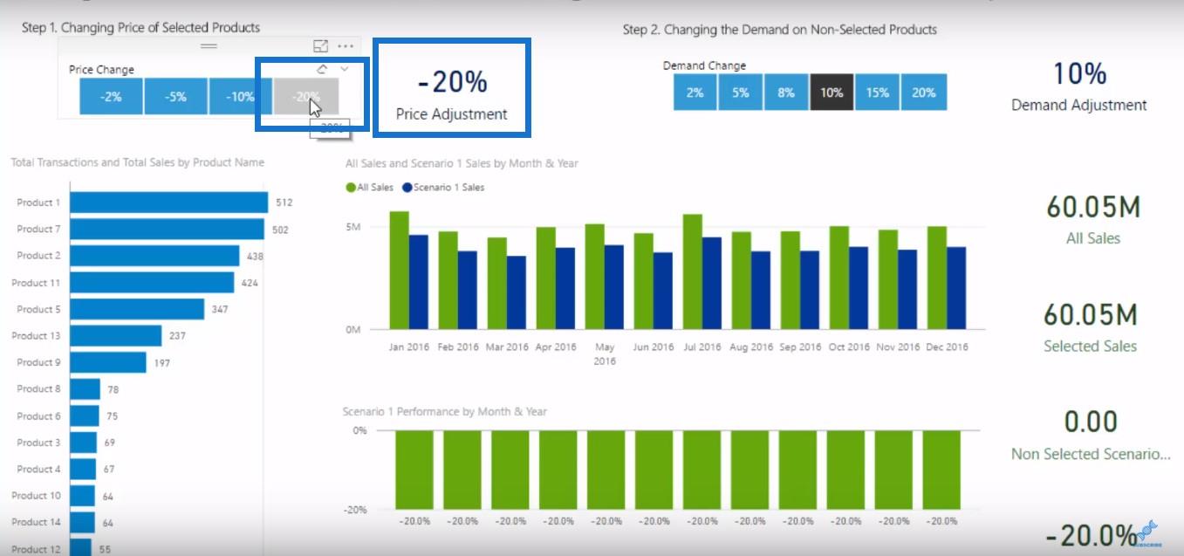Click the Jul 2016 blue Scenario 1 column
This screenshot has width=1184, height=556.
(712, 284)
